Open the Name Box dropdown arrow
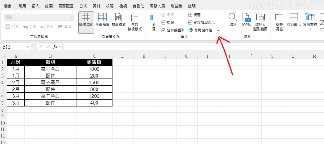324x144 pixels. (28, 47)
